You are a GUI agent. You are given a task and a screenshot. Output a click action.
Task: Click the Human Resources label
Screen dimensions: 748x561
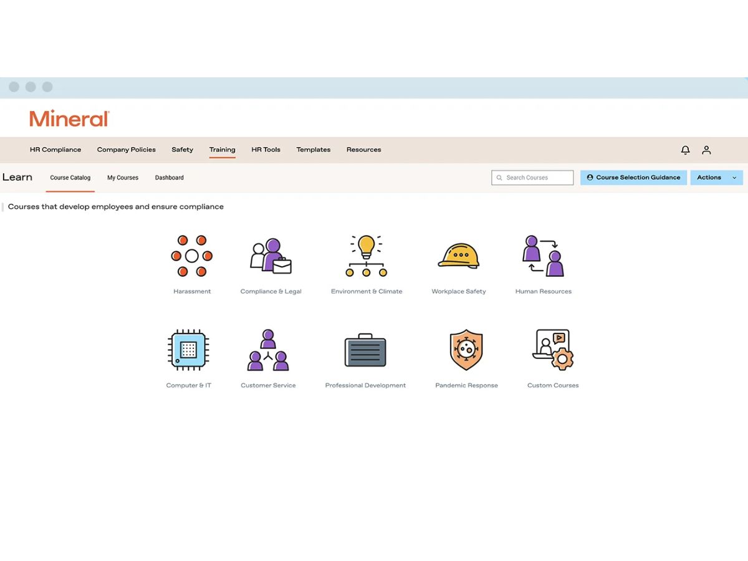click(x=544, y=292)
